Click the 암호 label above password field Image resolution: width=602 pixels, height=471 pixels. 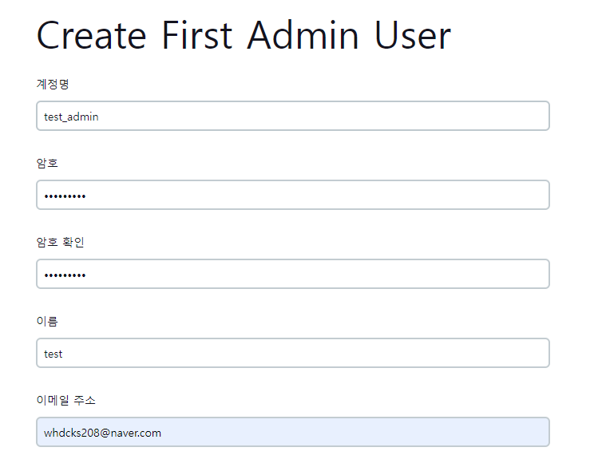coord(47,163)
